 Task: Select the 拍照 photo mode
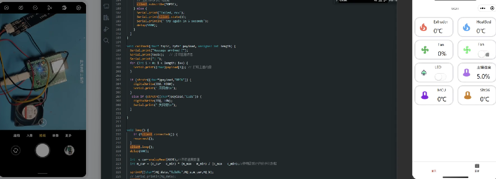tap(42, 135)
